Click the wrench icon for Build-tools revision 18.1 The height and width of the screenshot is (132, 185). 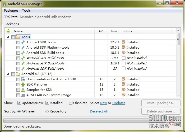point(23,58)
